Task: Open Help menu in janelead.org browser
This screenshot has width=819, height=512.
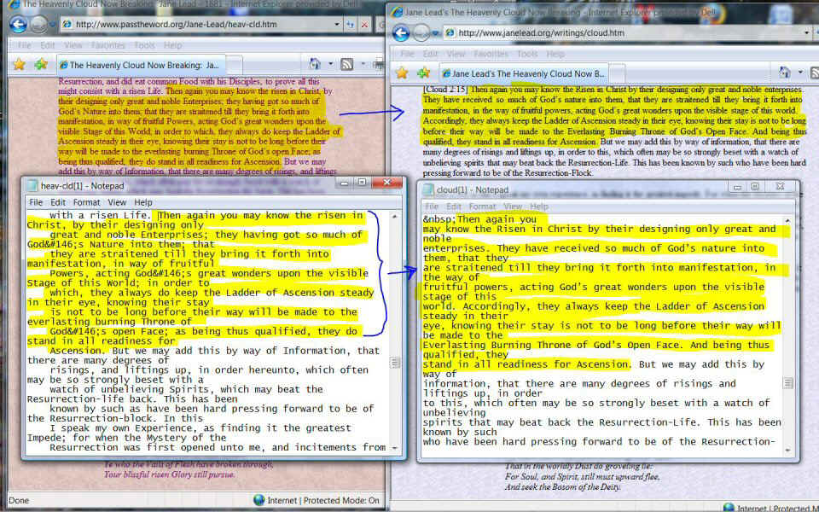Action: pyautogui.click(x=555, y=54)
